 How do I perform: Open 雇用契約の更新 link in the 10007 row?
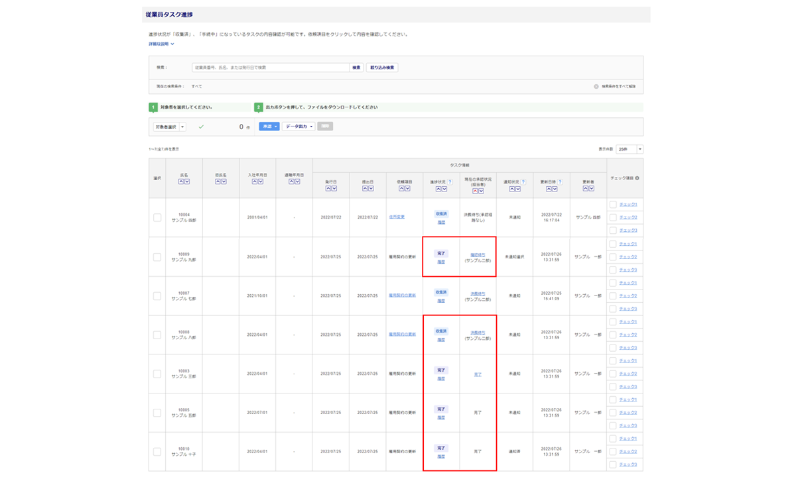402,295
